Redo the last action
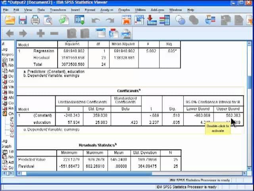Viewport: 254px width, 191px height. pos(110,20)
